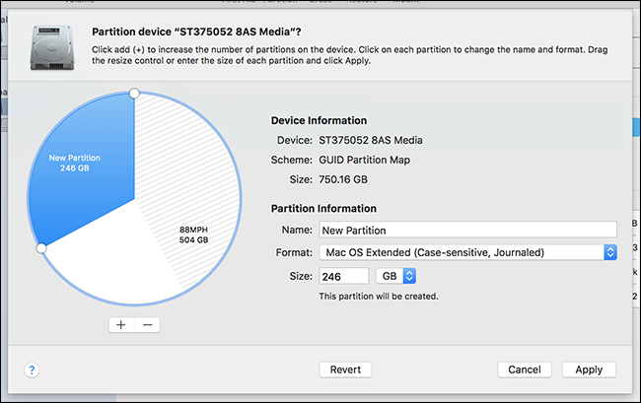
Task: Click the top resize handle on pie chart
Action: click(x=134, y=94)
